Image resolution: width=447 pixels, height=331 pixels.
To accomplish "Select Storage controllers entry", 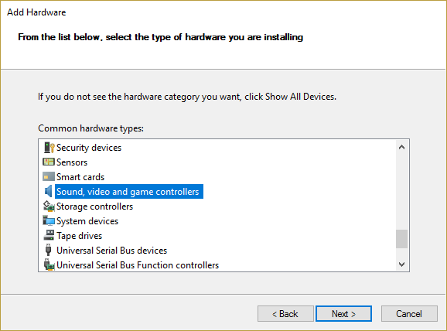I will pyautogui.click(x=94, y=206).
